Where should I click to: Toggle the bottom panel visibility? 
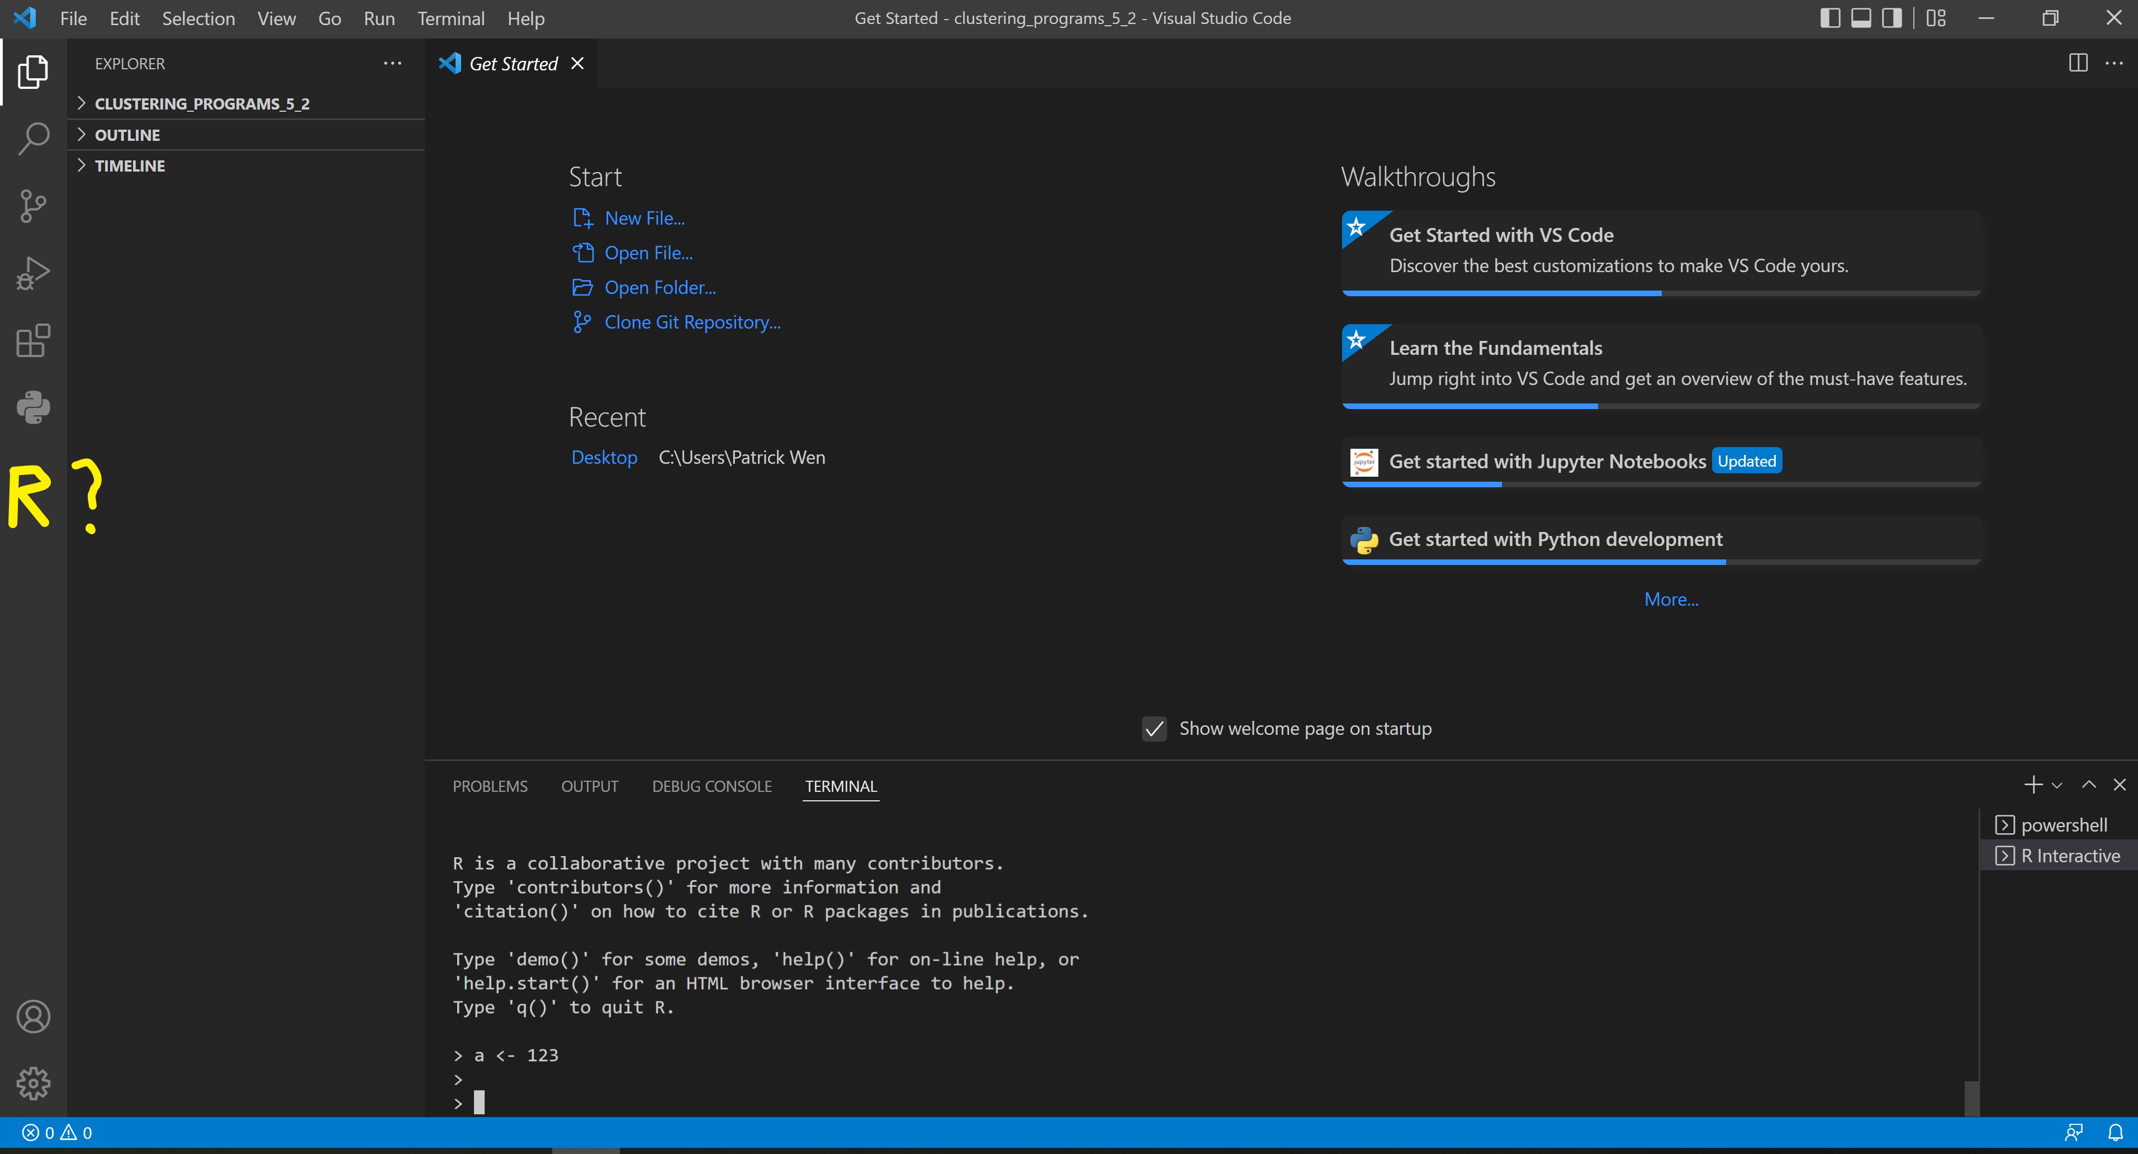pos(1861,18)
